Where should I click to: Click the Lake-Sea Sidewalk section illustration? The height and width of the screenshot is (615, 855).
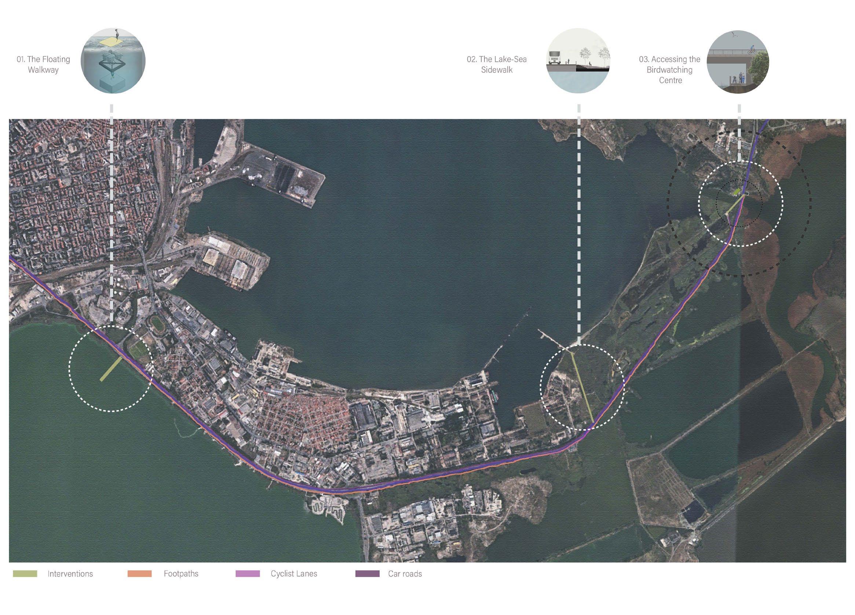pos(578,60)
